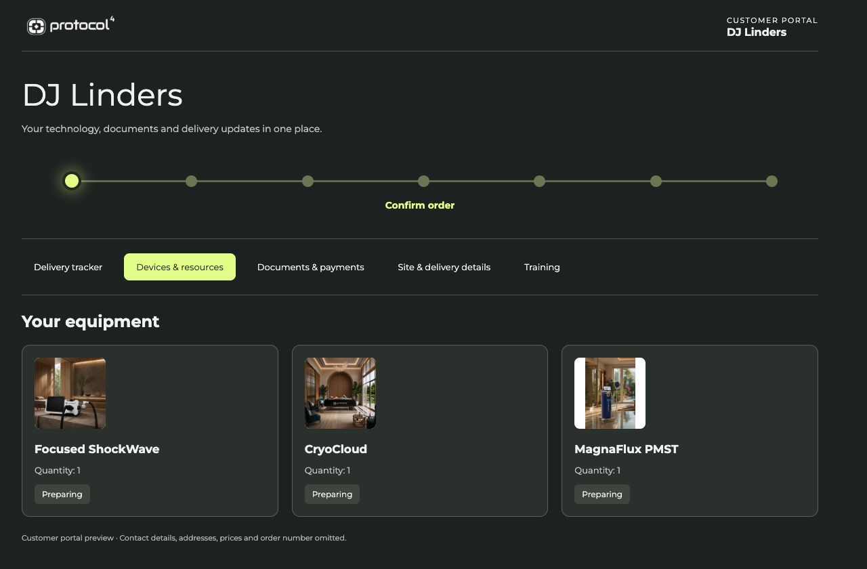The image size is (867, 569).
Task: Select the third progress step dot
Action: tap(308, 181)
